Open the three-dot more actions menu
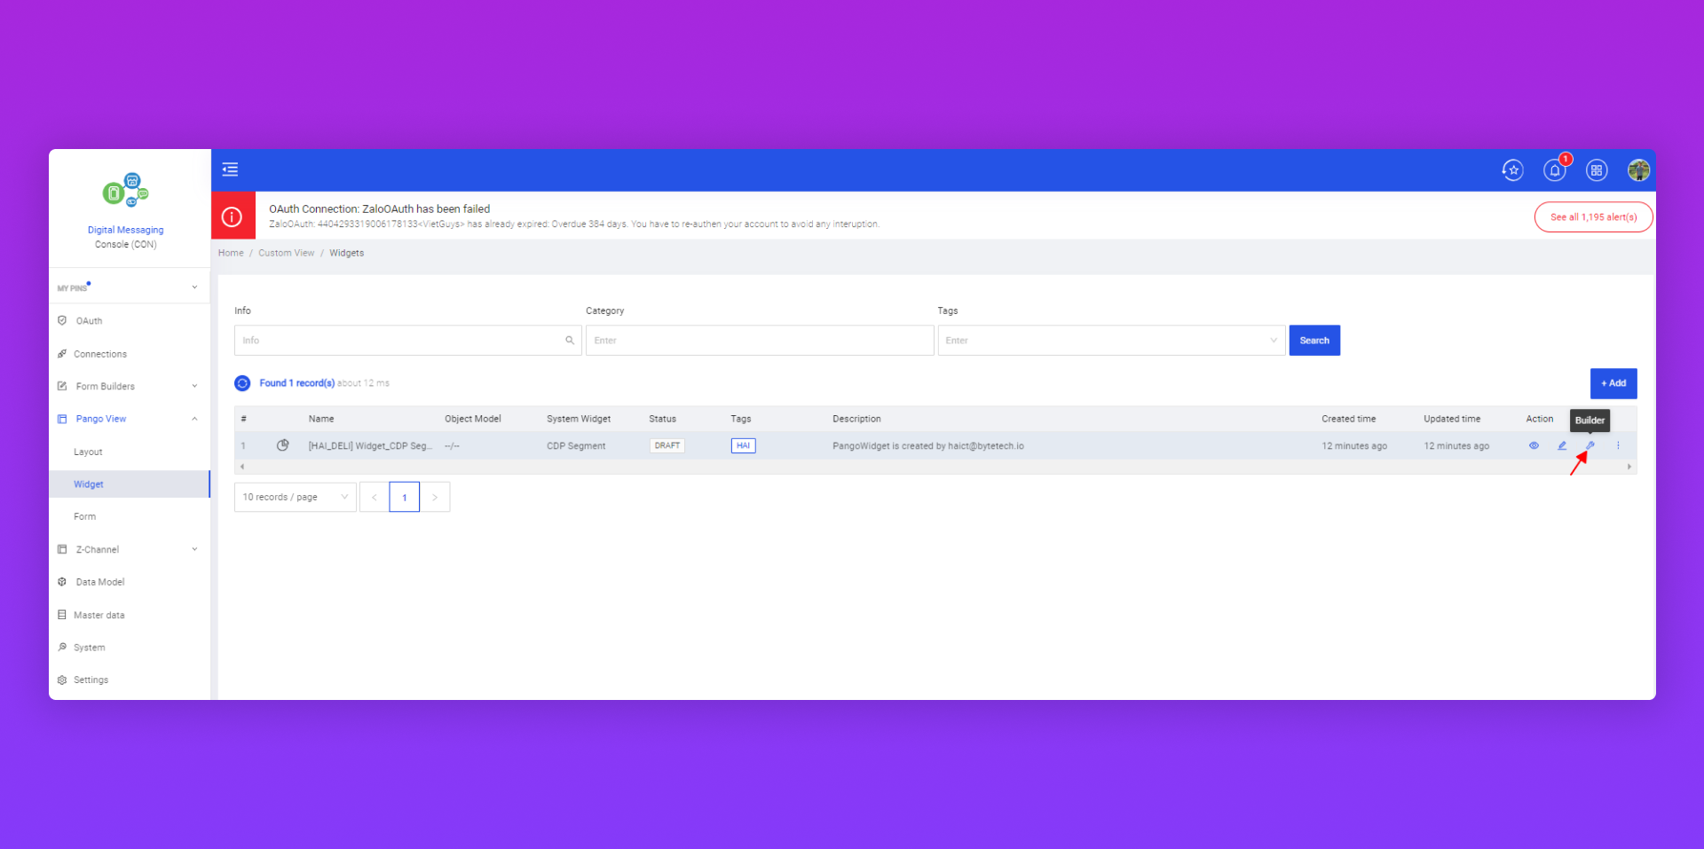The image size is (1704, 849). point(1618,445)
